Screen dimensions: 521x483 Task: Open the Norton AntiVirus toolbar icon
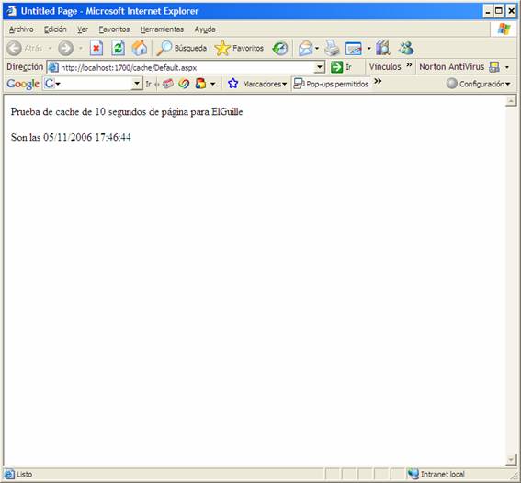tap(494, 67)
